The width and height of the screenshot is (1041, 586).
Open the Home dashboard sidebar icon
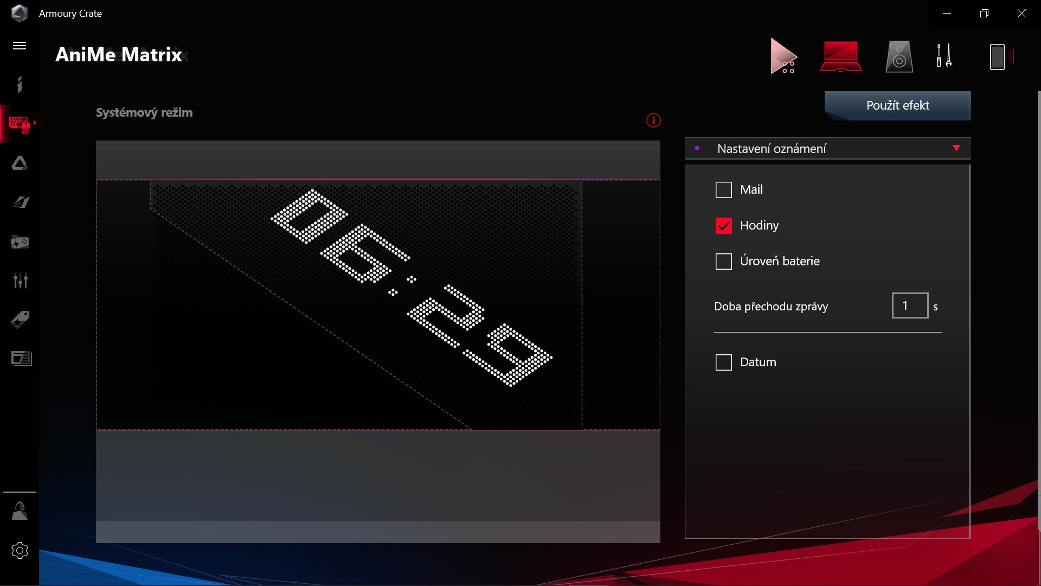coord(20,85)
